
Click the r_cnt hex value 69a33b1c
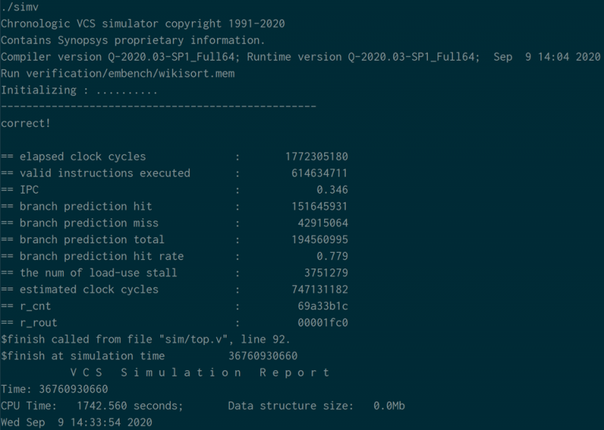pyautogui.click(x=322, y=306)
